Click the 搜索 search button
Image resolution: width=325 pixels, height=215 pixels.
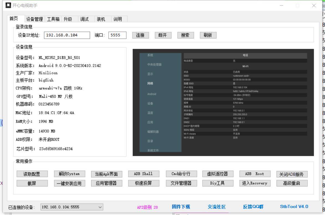185,35
